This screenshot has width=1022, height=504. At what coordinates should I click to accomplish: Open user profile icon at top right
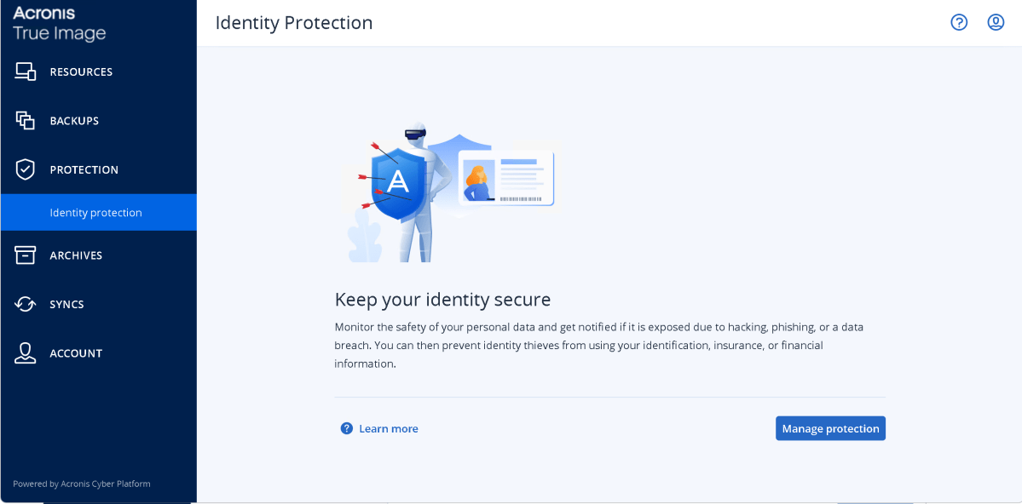point(996,23)
